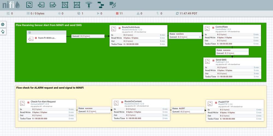Select the PostHTTP processor title
This screenshot has height=136, width=273.
pos(224,102)
